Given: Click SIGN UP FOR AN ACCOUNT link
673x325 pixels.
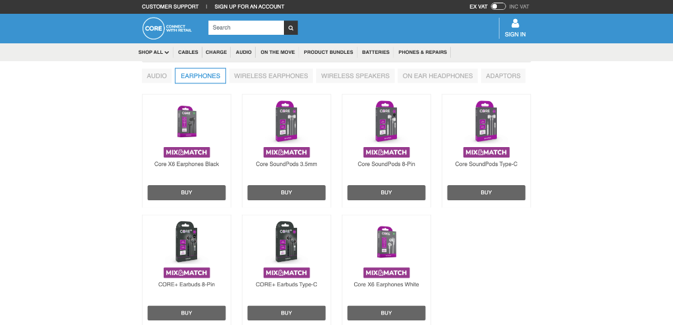Looking at the screenshot, I should coord(249,7).
